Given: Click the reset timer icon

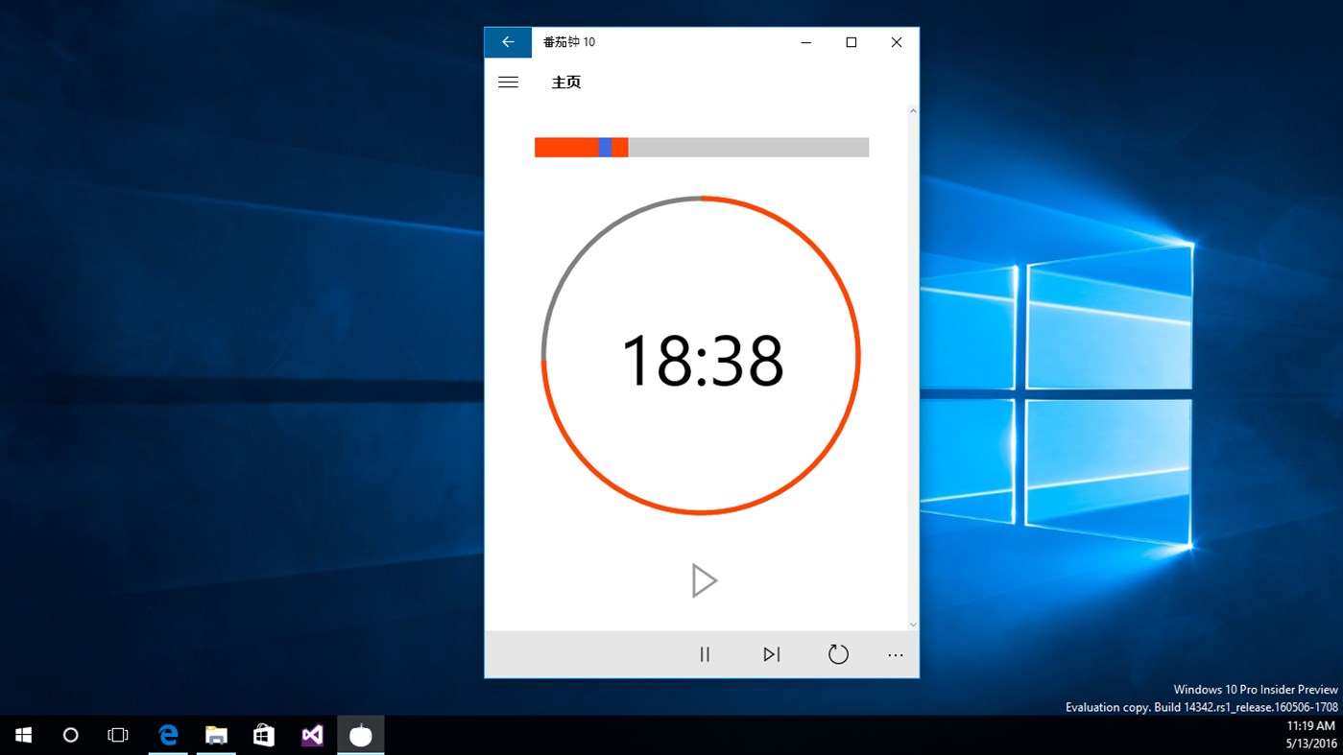Looking at the screenshot, I should click(x=837, y=653).
